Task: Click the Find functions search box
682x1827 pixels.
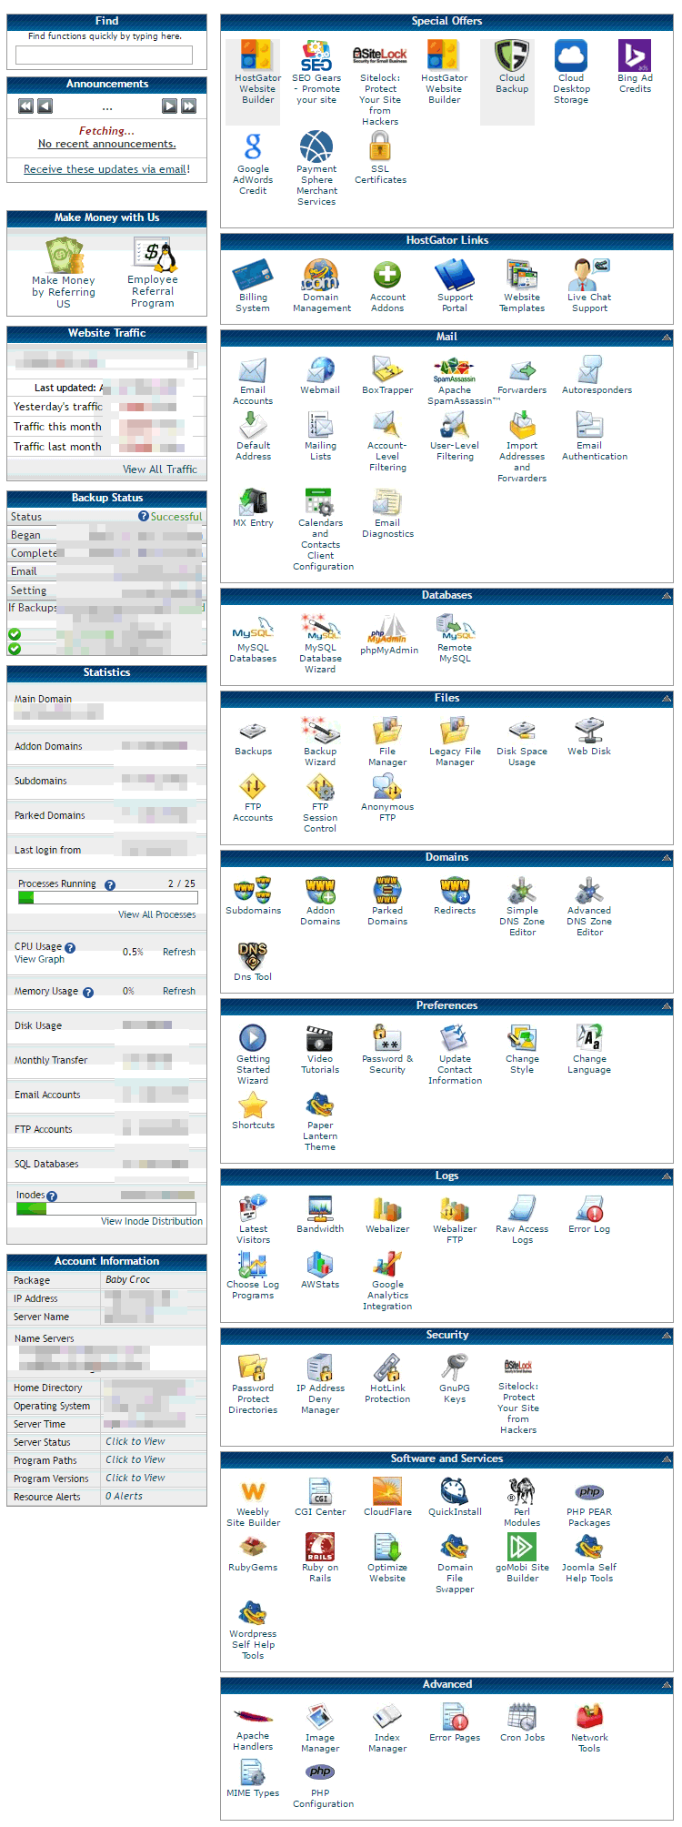Action: tap(104, 55)
